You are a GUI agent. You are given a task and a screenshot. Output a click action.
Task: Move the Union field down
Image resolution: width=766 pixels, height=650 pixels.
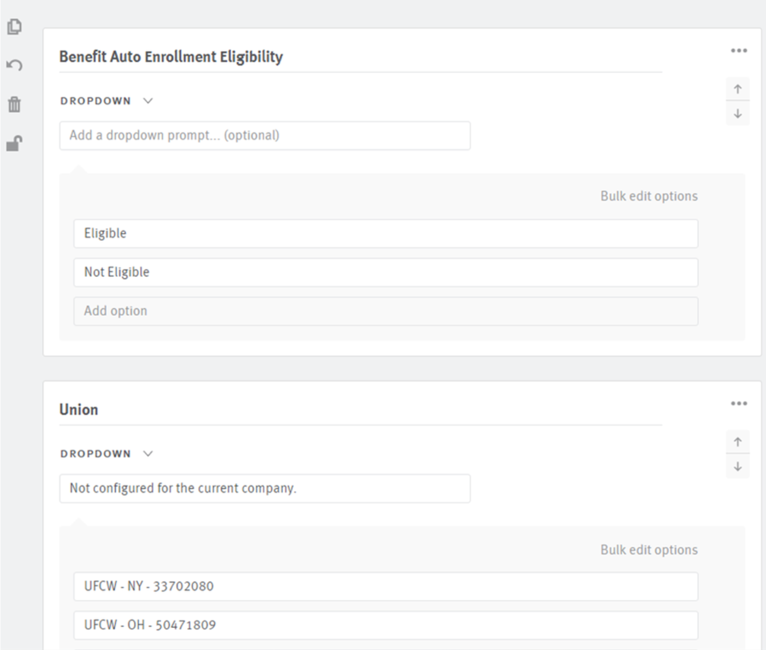click(737, 467)
